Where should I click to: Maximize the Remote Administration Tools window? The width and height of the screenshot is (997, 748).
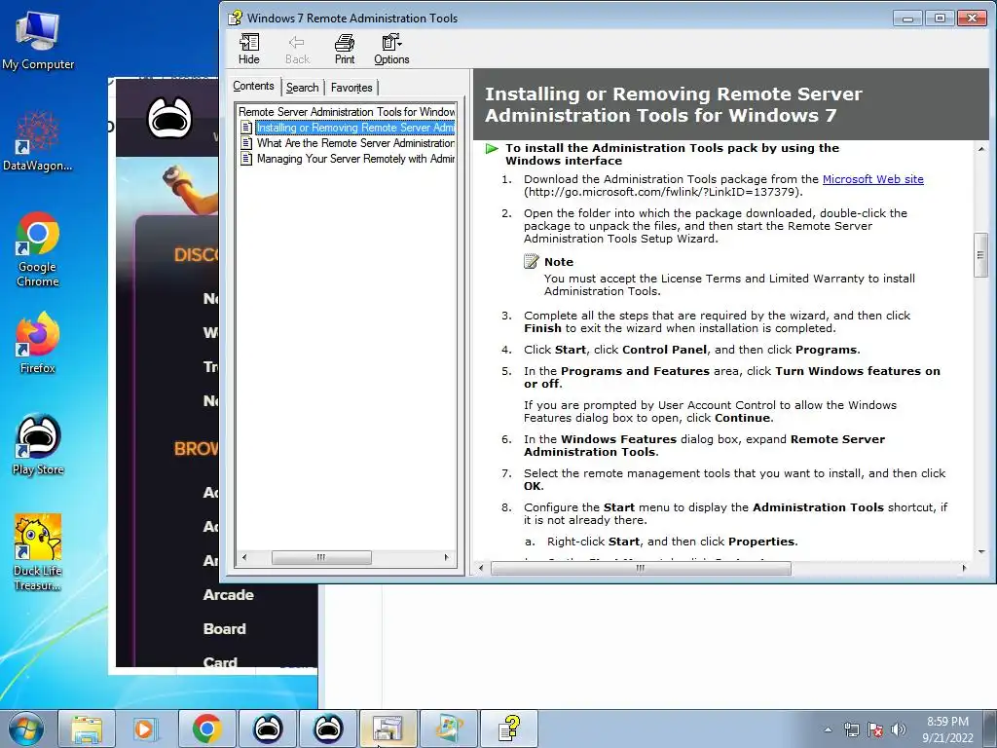tap(940, 19)
